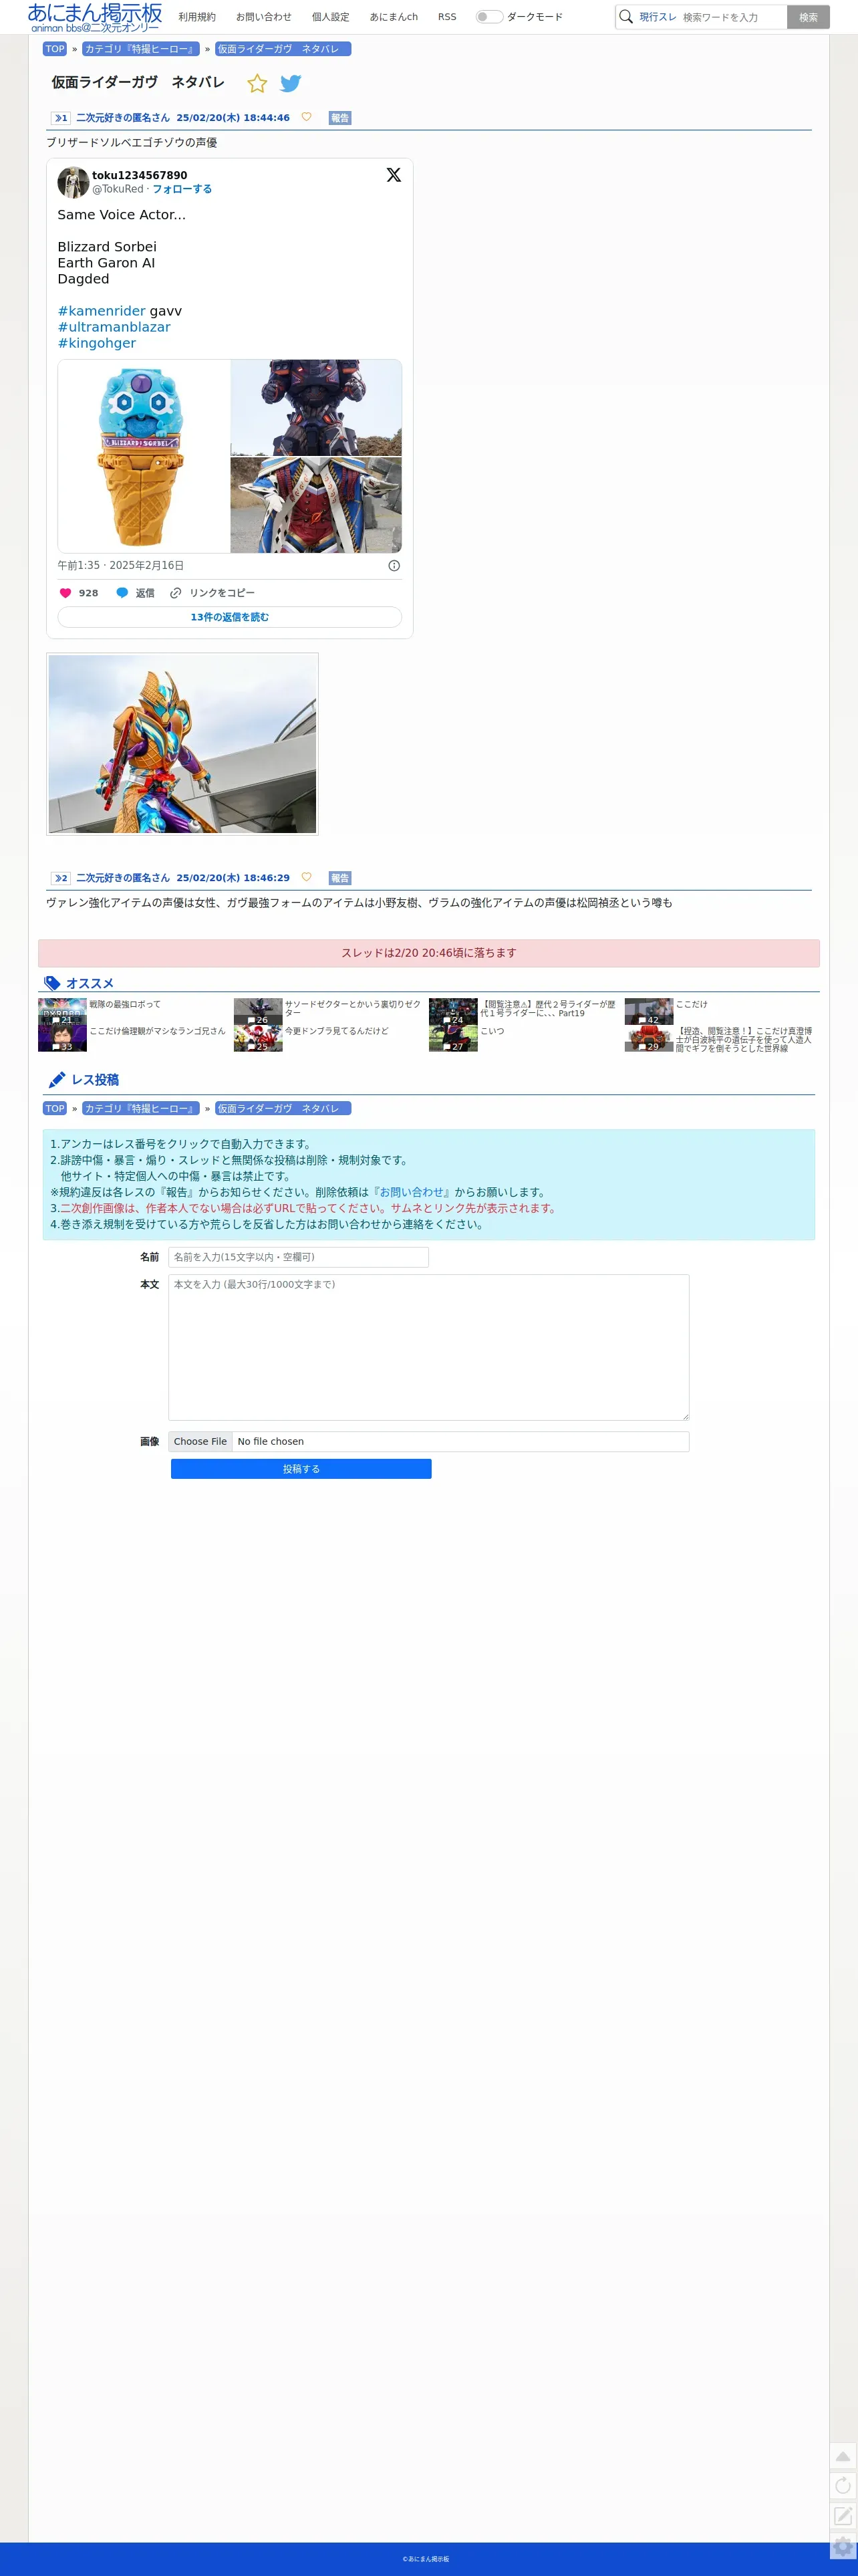Click #kamenrider hashtag
Image resolution: width=858 pixels, height=2576 pixels.
(102, 311)
